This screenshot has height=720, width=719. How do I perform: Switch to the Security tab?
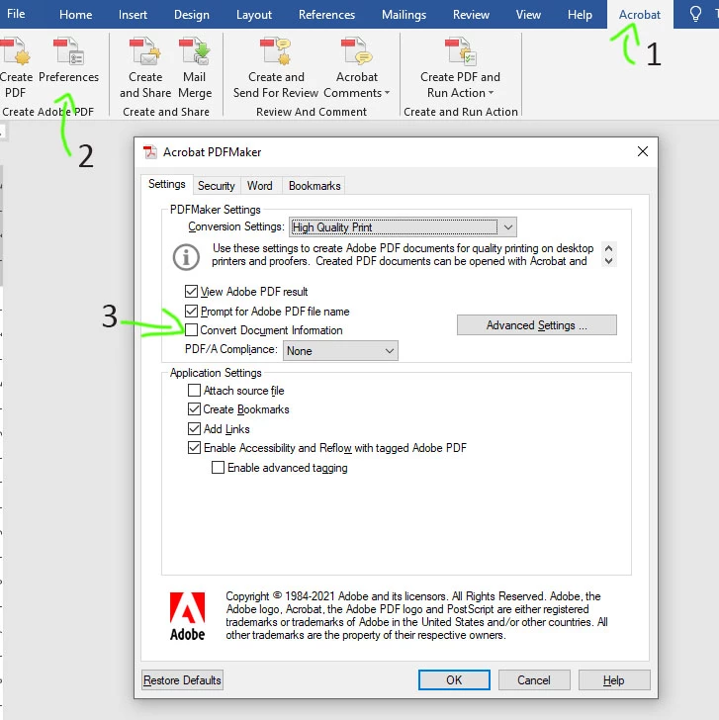pos(217,186)
